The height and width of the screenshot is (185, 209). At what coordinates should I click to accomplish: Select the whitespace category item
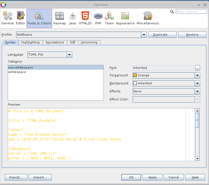tap(17, 72)
